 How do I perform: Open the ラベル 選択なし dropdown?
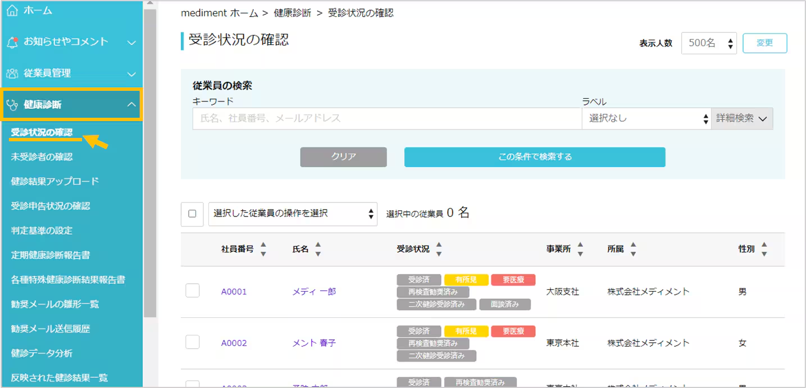click(x=646, y=118)
